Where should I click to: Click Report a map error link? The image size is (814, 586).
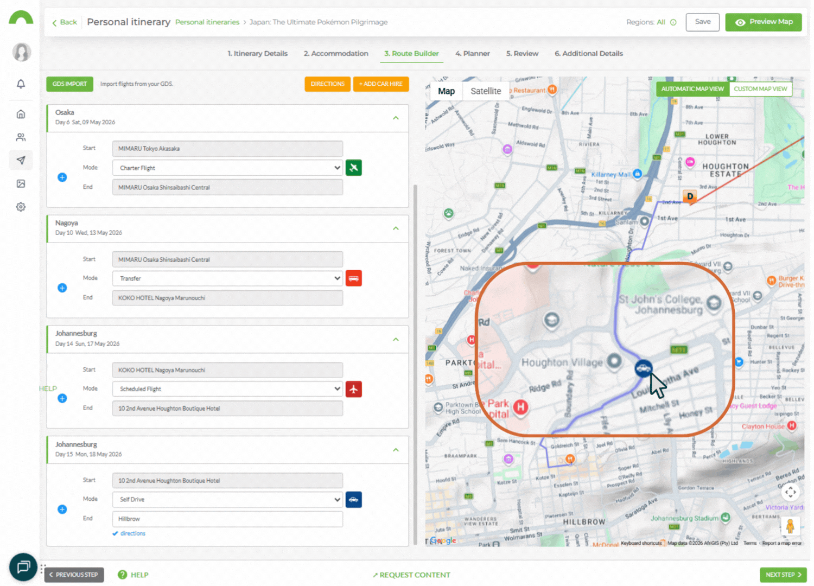(x=781, y=543)
